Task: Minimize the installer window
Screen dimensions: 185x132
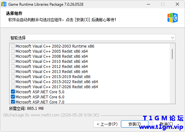Action: coord(148,4)
